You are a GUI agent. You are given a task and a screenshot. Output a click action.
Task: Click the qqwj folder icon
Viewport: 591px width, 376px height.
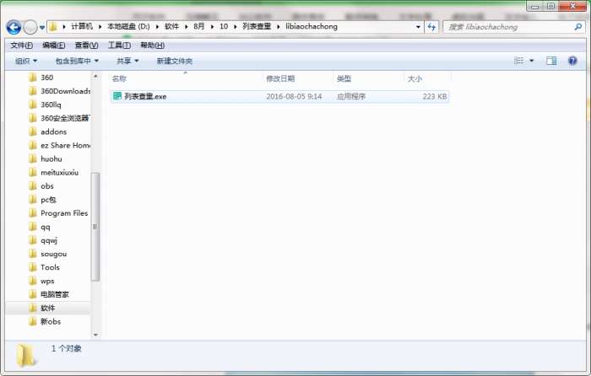[x=33, y=240]
